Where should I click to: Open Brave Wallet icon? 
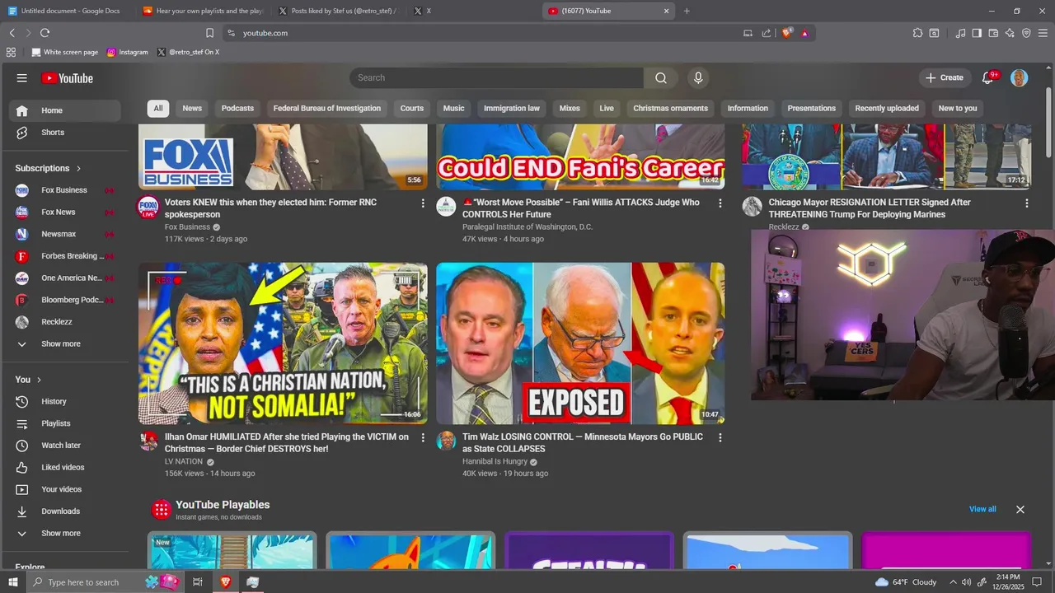[x=993, y=33]
